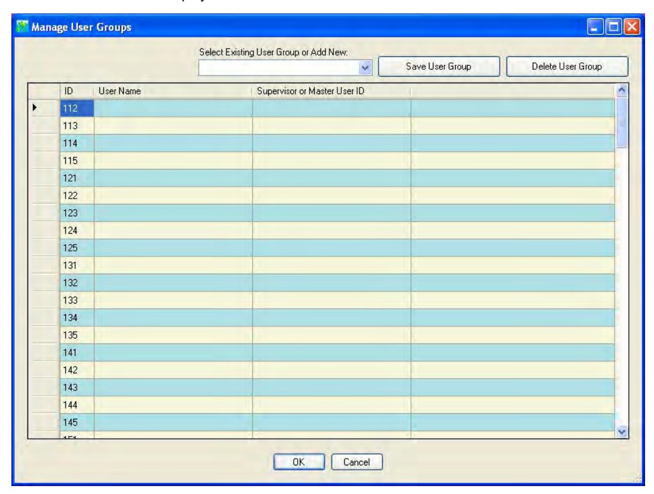Select the ID 124 cell

77,230
